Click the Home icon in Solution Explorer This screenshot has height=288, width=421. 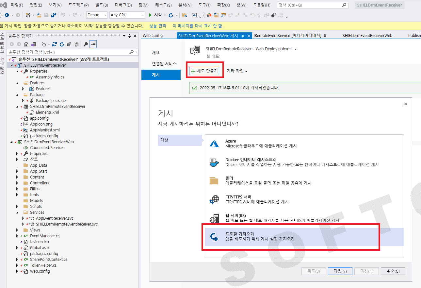coord(26,44)
